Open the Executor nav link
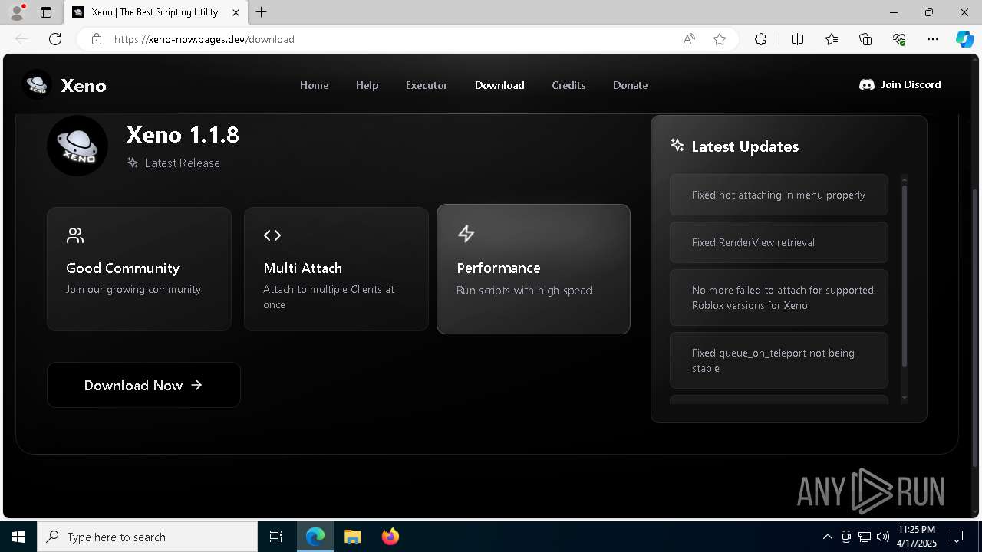This screenshot has height=552, width=982. pyautogui.click(x=427, y=85)
